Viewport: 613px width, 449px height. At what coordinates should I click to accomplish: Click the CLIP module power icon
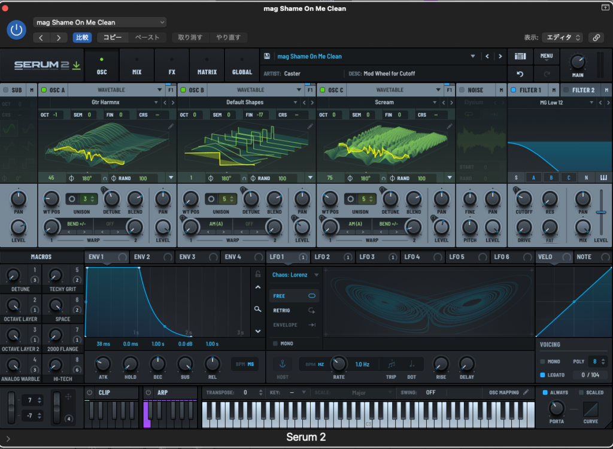90,392
